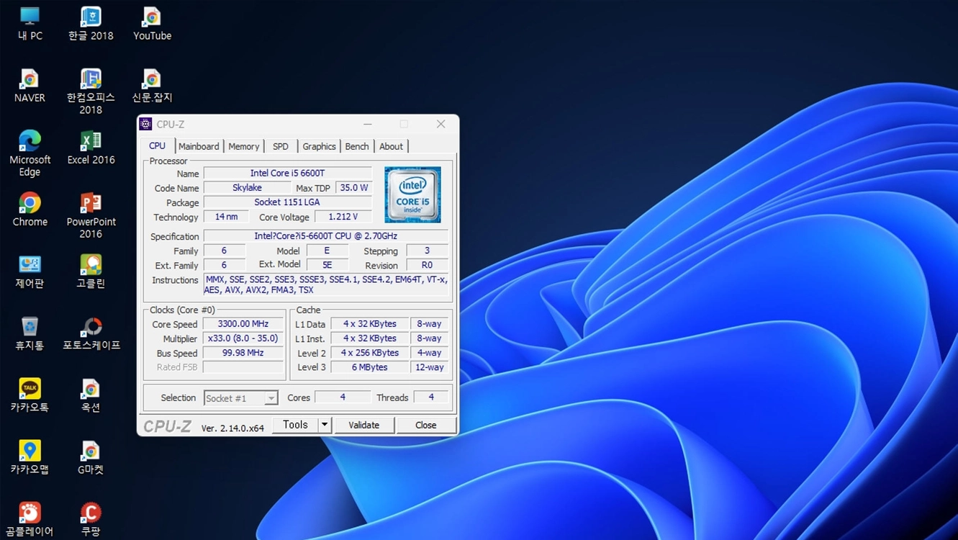
Task: Click the Tools button
Action: [x=295, y=425]
